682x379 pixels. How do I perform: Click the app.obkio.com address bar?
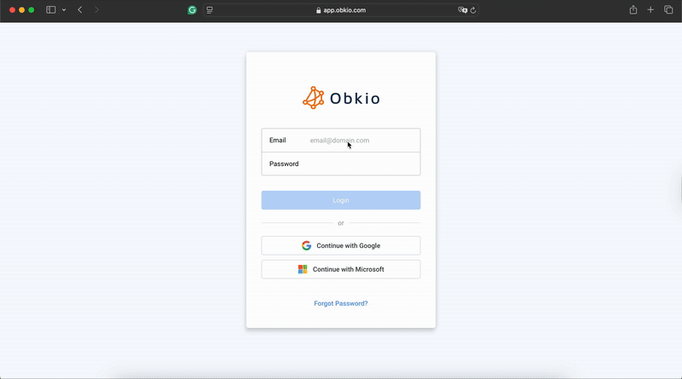pos(341,10)
